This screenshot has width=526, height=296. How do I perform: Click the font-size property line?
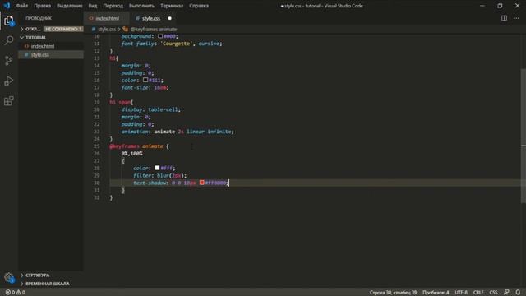tap(145, 88)
